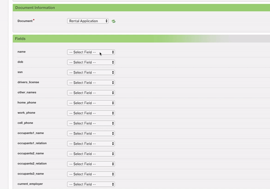Open the Select Field dropdown for dob
270x189 pixels.
[91, 62]
